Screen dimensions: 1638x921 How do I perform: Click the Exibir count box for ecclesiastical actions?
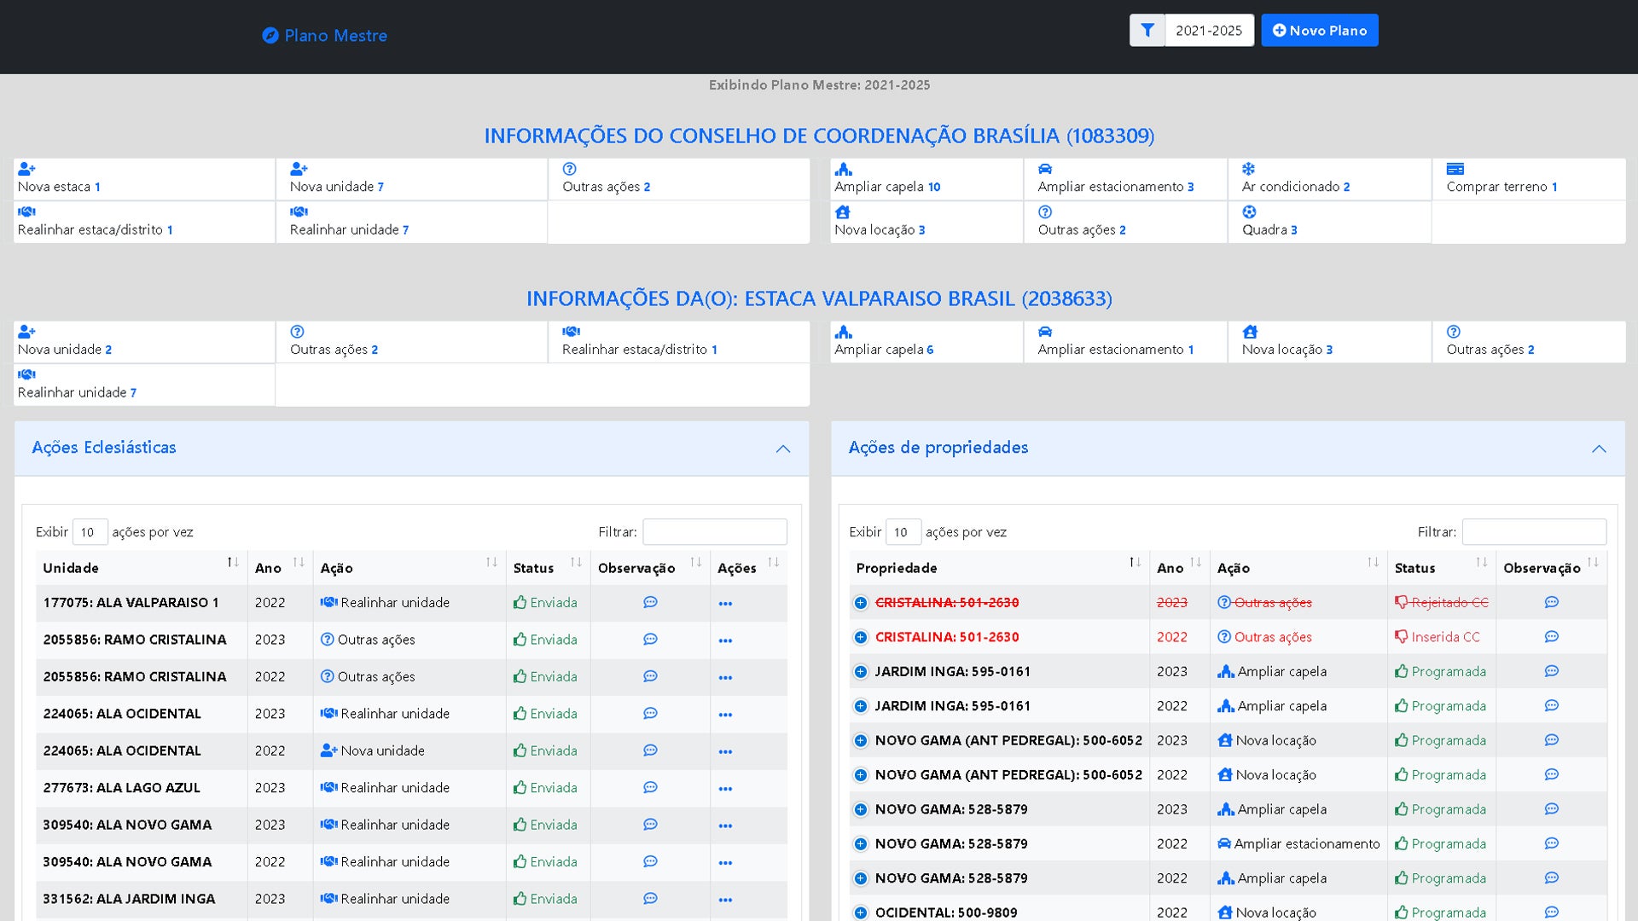(90, 532)
